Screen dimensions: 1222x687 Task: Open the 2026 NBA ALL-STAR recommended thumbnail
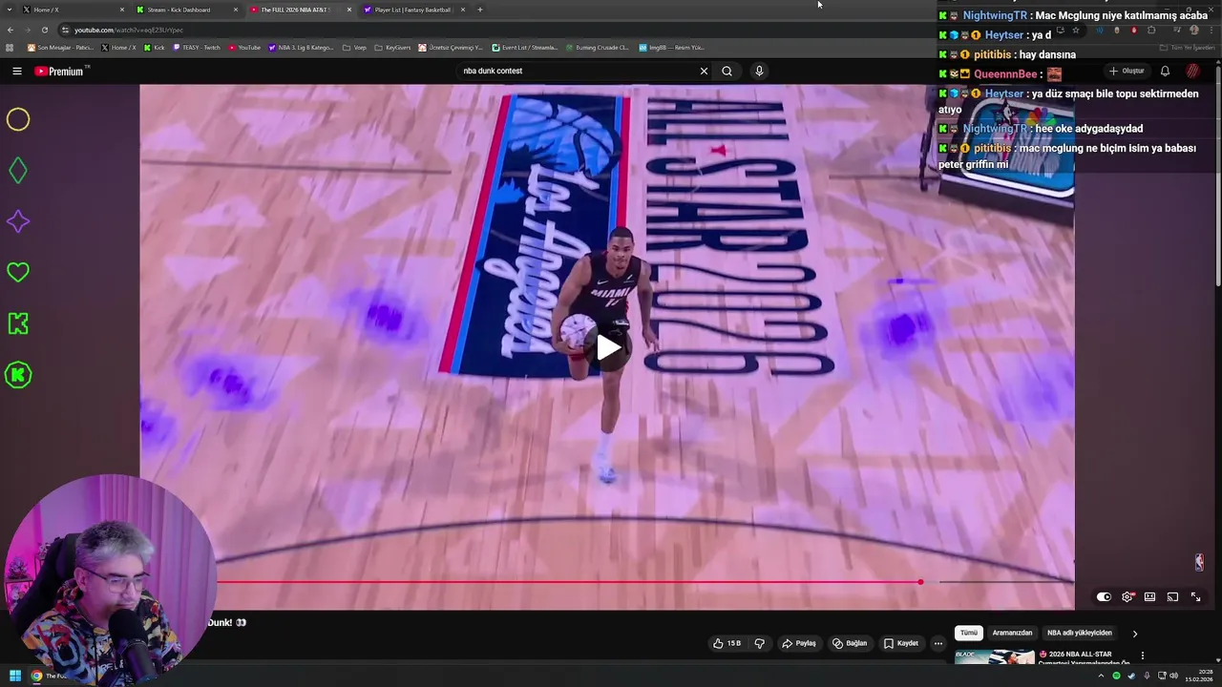coord(995,657)
